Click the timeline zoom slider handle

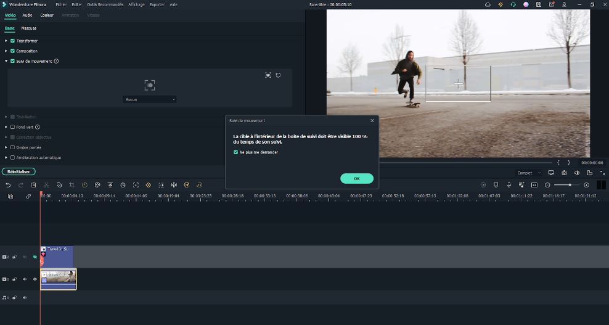pos(570,185)
